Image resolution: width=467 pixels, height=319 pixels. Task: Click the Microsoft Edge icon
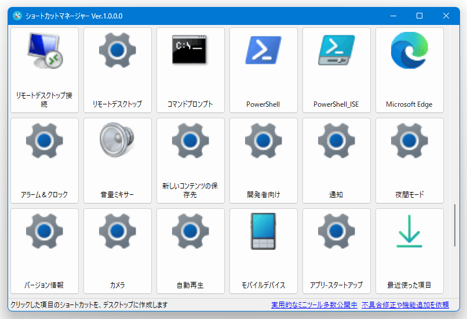click(409, 50)
